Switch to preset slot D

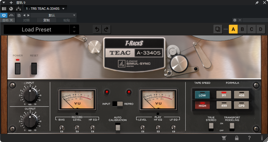[261, 29]
